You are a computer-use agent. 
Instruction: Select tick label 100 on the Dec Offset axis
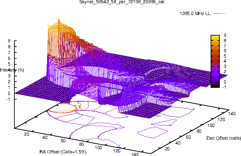[x=211, y=125]
